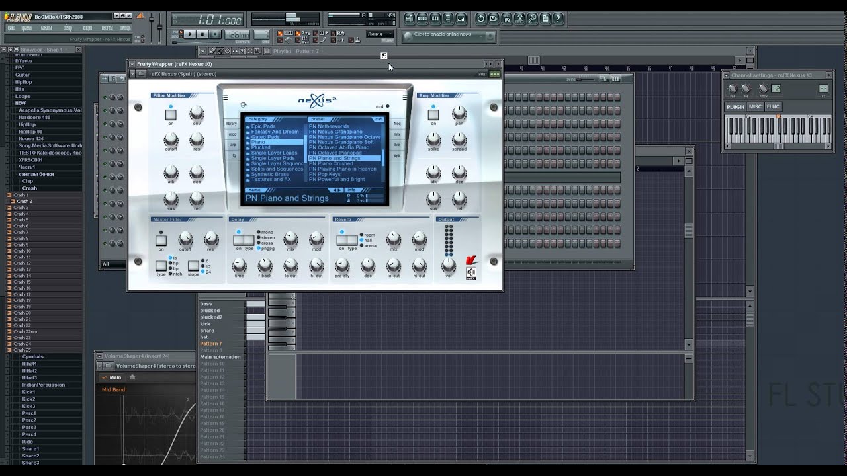Select the Main automation pattern in the Playlist

click(220, 357)
